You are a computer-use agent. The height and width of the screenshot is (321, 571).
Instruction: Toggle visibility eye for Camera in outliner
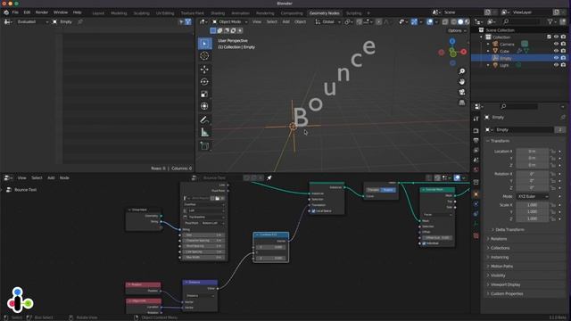tap(556, 44)
